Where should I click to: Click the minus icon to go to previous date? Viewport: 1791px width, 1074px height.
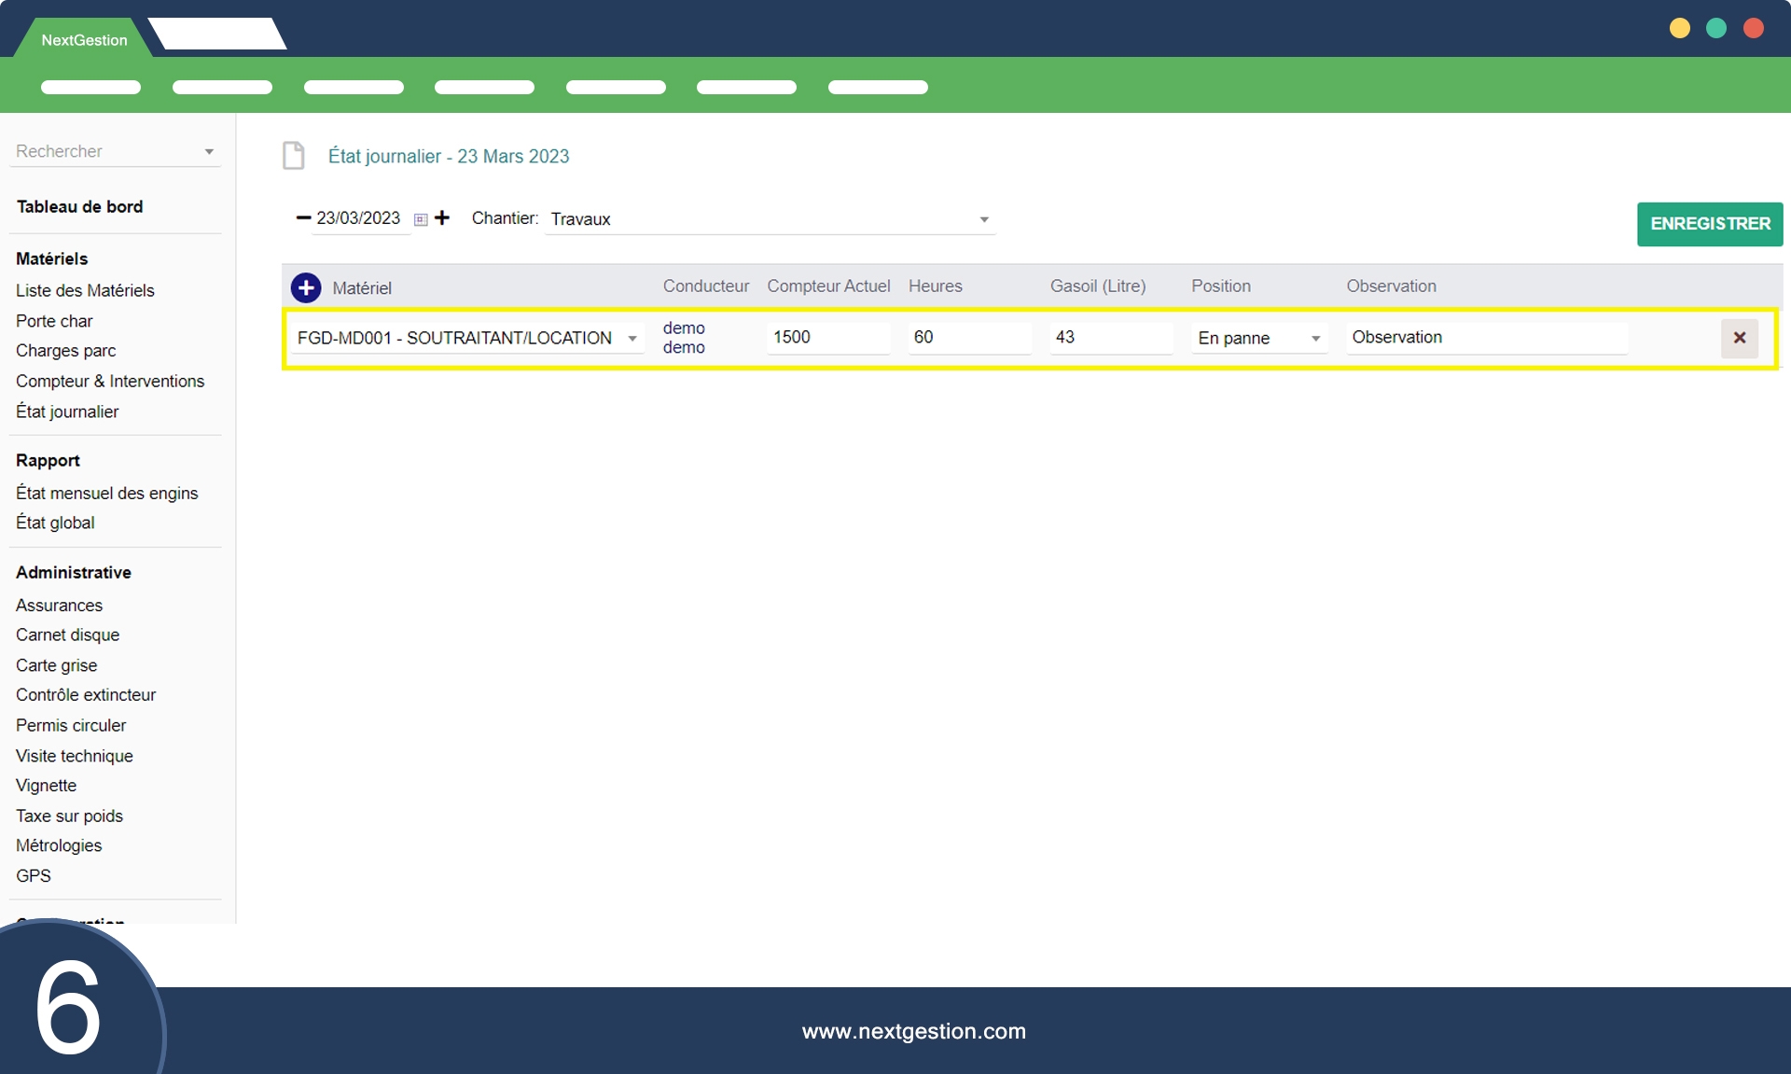[x=303, y=217]
